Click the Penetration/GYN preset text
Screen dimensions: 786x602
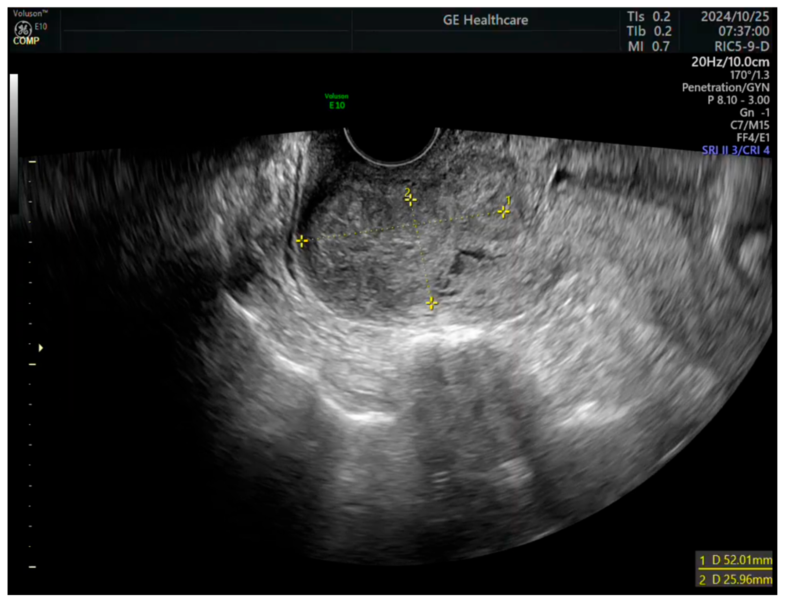(725, 87)
